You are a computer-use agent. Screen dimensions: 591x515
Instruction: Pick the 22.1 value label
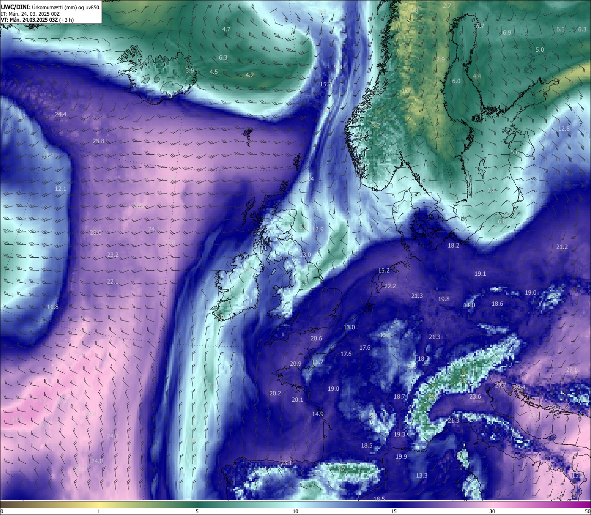[x=113, y=281]
